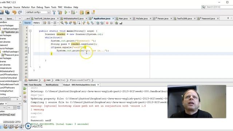Screen dimensions: 233x131
Task: Open dropdown arrow next to Debug Project
Action: tap(77, 12)
